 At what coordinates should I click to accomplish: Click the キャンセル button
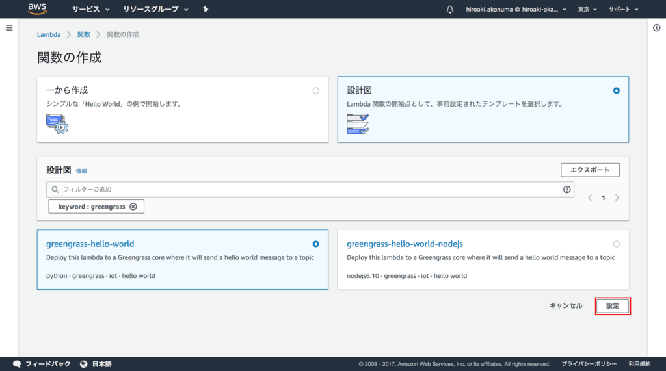tap(566, 305)
